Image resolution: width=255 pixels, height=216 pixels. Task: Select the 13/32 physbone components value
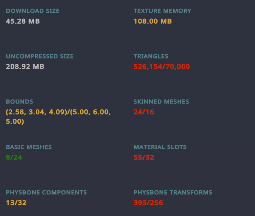click(16, 203)
